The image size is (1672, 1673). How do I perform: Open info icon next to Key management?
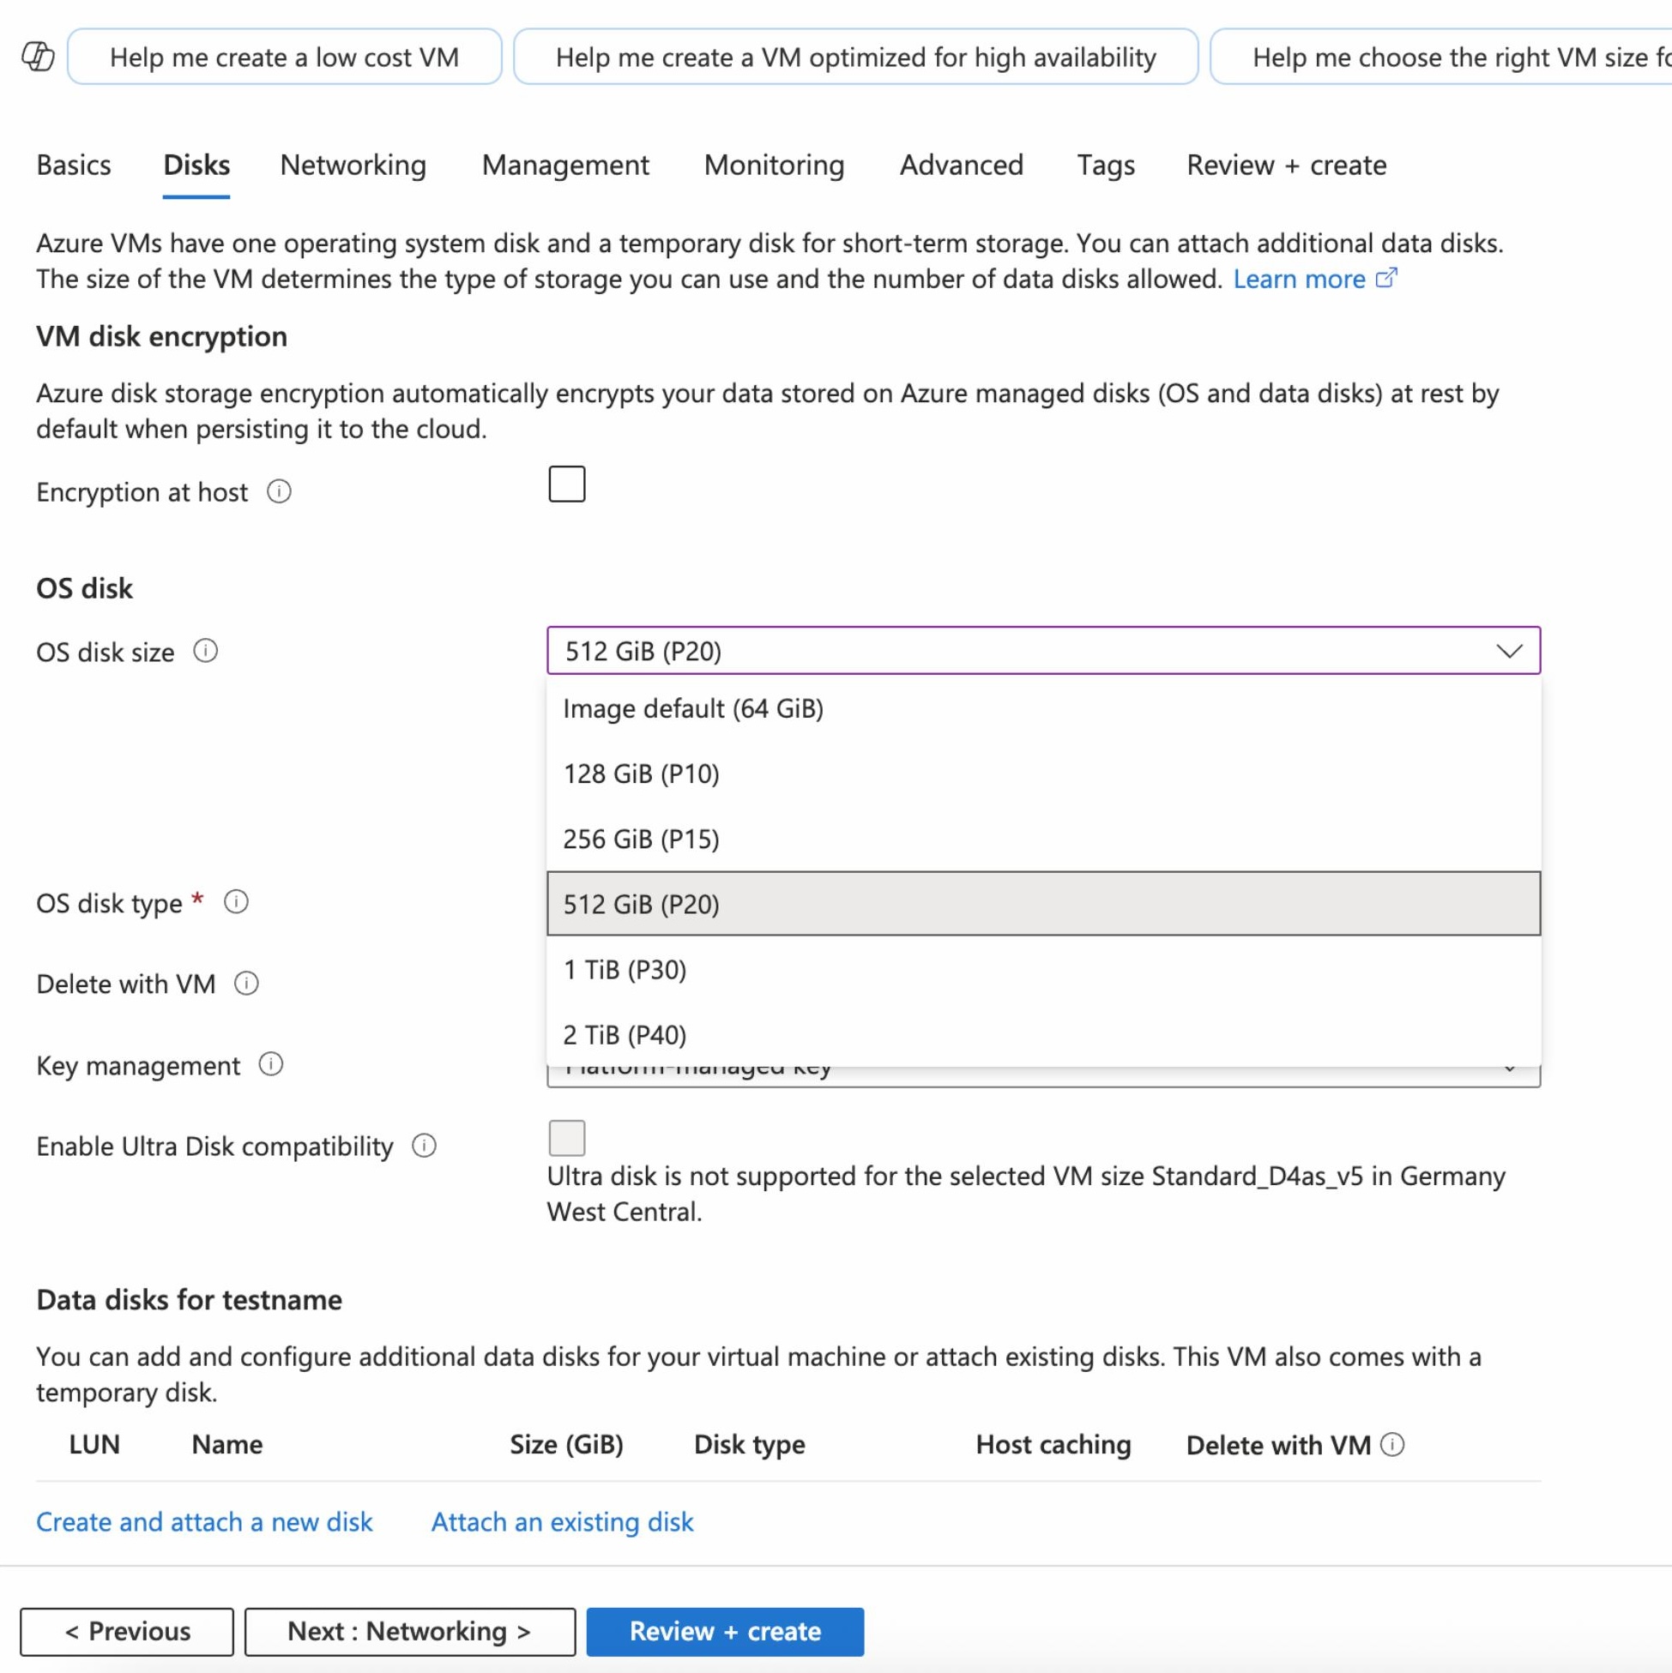pos(271,1064)
